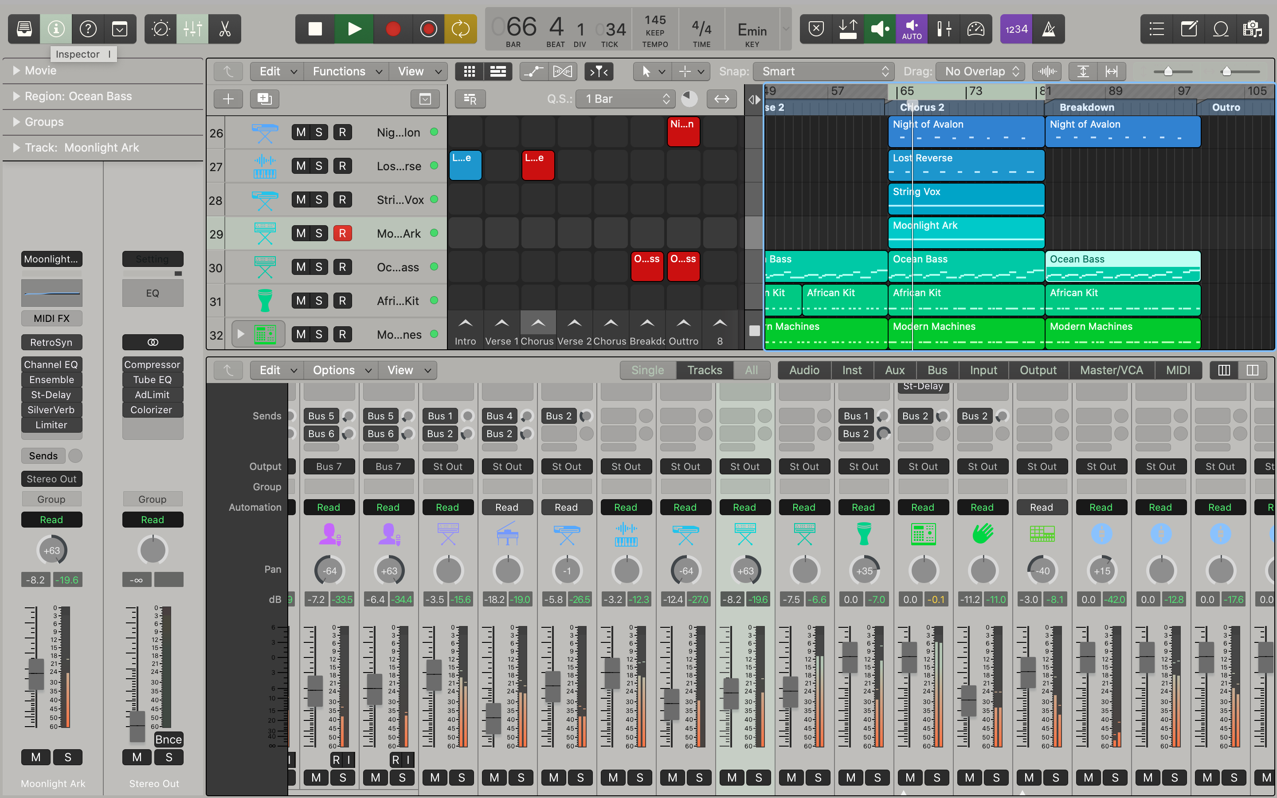Open the RetroSyn instrument slot
The width and height of the screenshot is (1277, 798).
tap(51, 342)
